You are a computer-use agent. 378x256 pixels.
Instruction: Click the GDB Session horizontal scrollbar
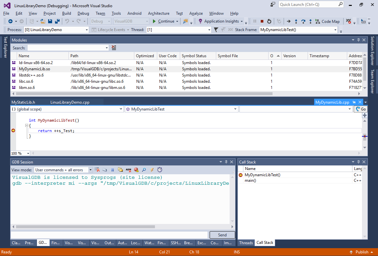(85, 227)
